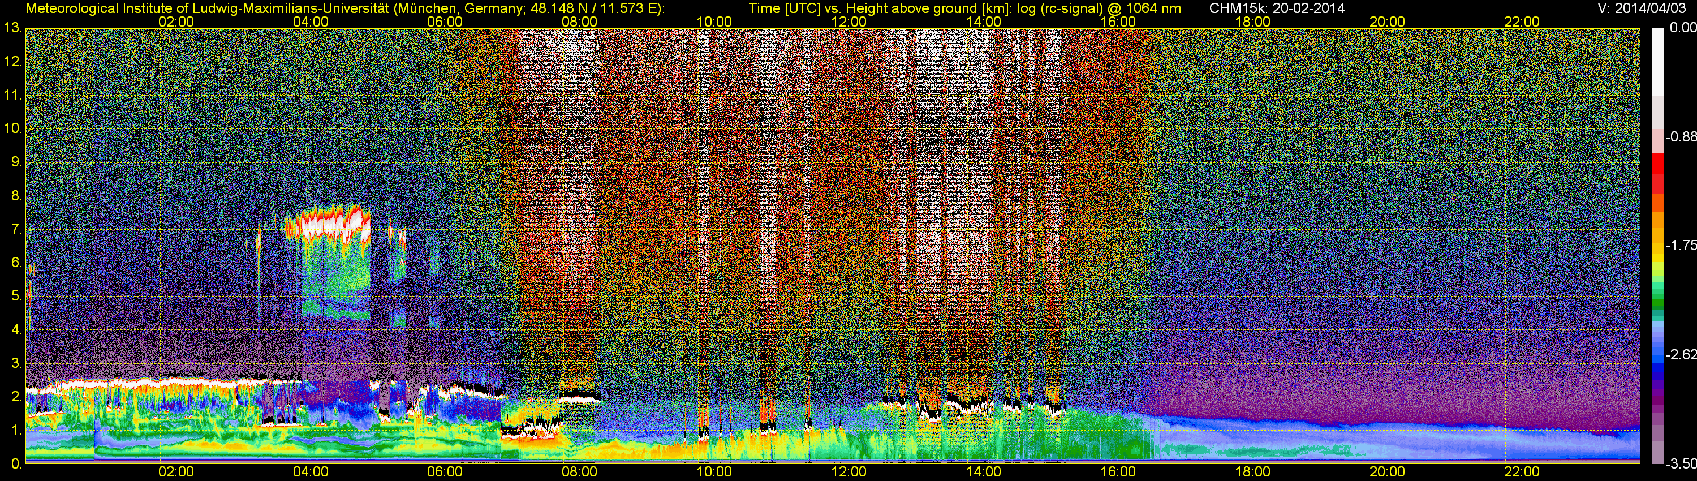The image size is (1697, 481).
Task: Select the 16:00 label on the bottom time axis
Action: point(1118,473)
